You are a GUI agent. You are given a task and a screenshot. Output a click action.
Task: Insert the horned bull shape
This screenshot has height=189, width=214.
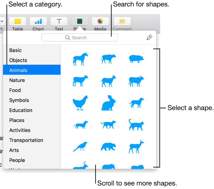(136, 81)
